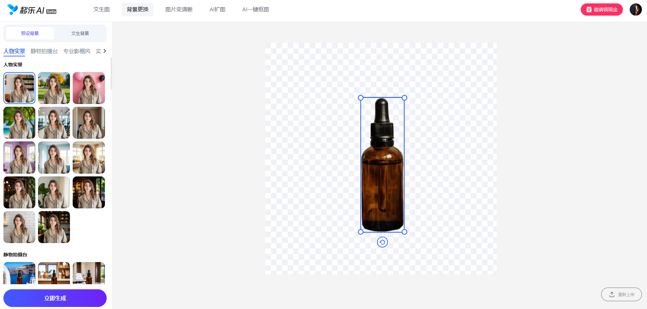Choose the white brick wall thumbnail
This screenshot has width=647, height=309.
(19, 227)
